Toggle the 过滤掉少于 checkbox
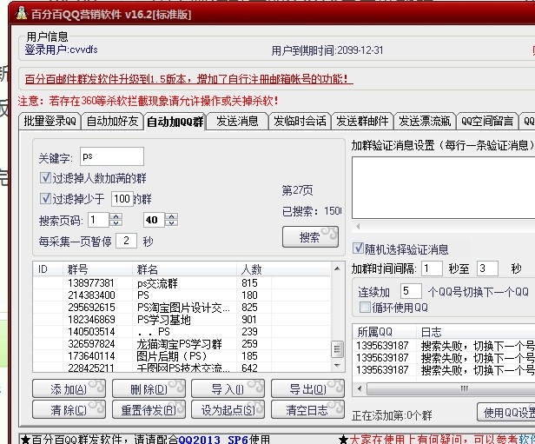 (45, 199)
